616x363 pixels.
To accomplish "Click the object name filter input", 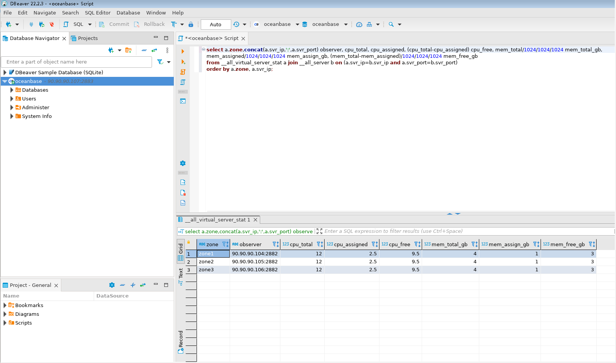I will pyautogui.click(x=77, y=62).
